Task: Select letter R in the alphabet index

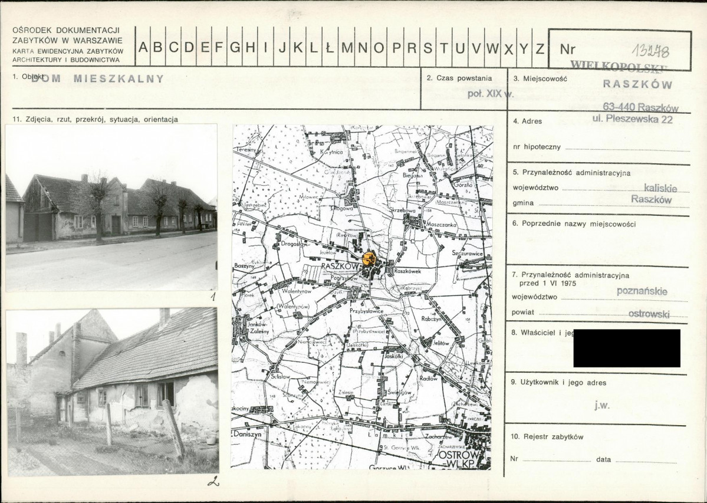Action: click(x=412, y=47)
